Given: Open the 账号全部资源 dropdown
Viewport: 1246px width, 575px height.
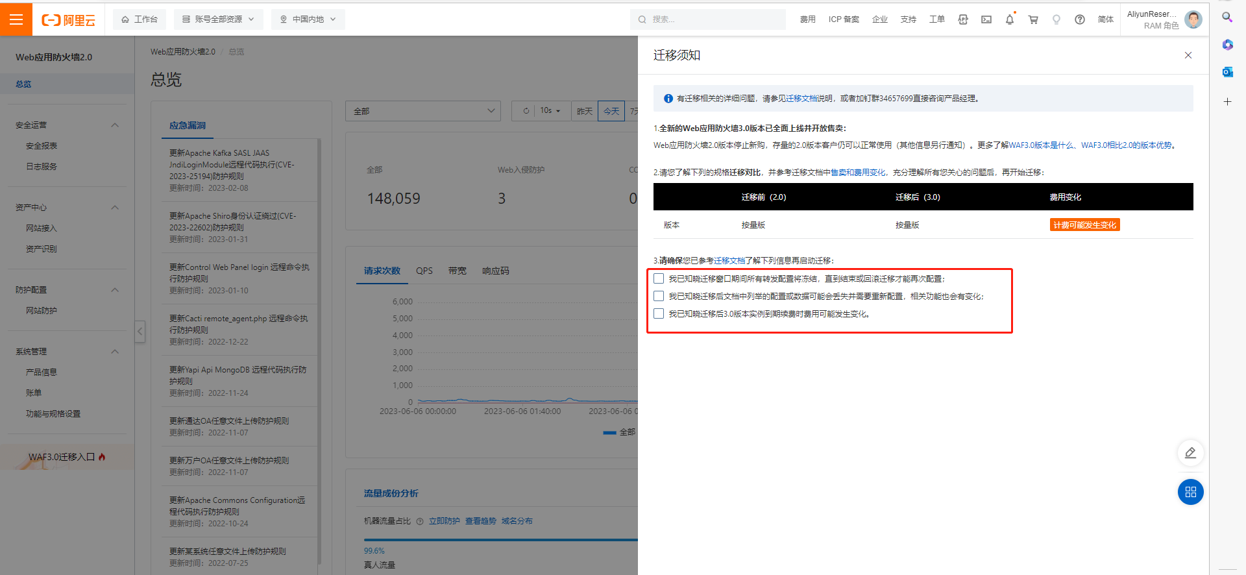Looking at the screenshot, I should pos(218,19).
